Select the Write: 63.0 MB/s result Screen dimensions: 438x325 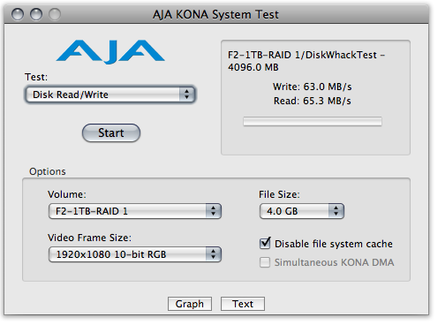(x=312, y=87)
